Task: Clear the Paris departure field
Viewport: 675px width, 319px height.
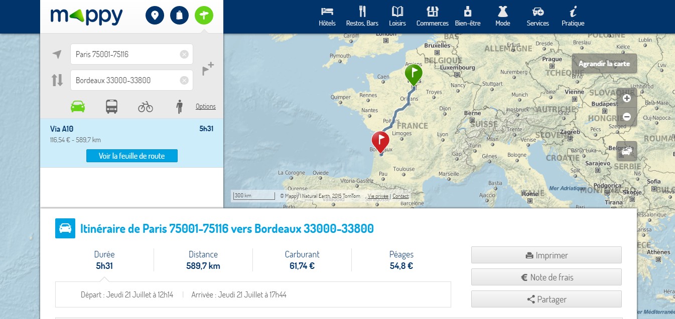Action: (x=184, y=54)
